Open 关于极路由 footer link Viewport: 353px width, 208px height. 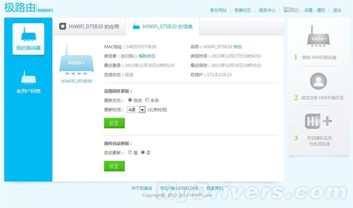point(142,188)
